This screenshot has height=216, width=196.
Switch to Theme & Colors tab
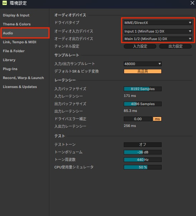pos(17,24)
